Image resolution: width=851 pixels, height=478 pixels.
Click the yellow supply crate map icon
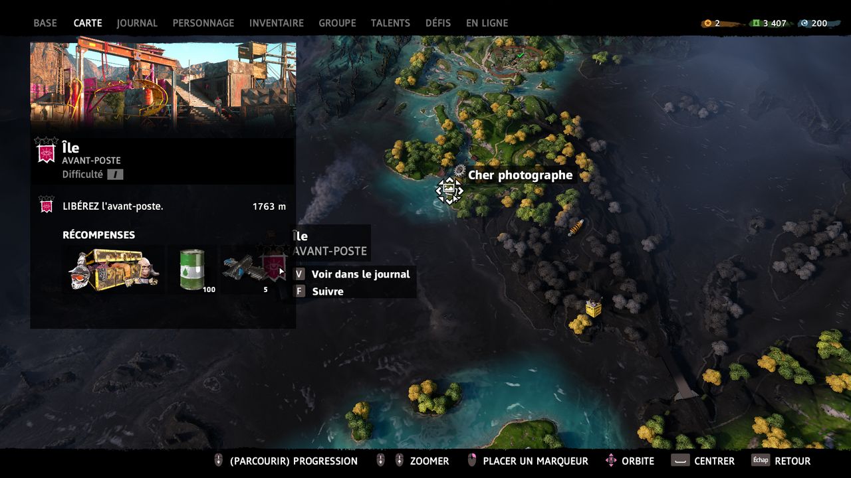click(x=593, y=307)
